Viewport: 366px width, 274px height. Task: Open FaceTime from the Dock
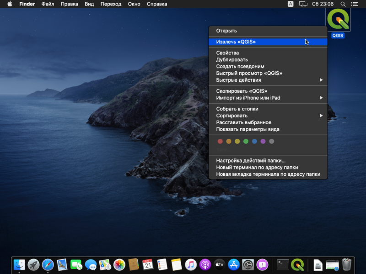click(76, 265)
